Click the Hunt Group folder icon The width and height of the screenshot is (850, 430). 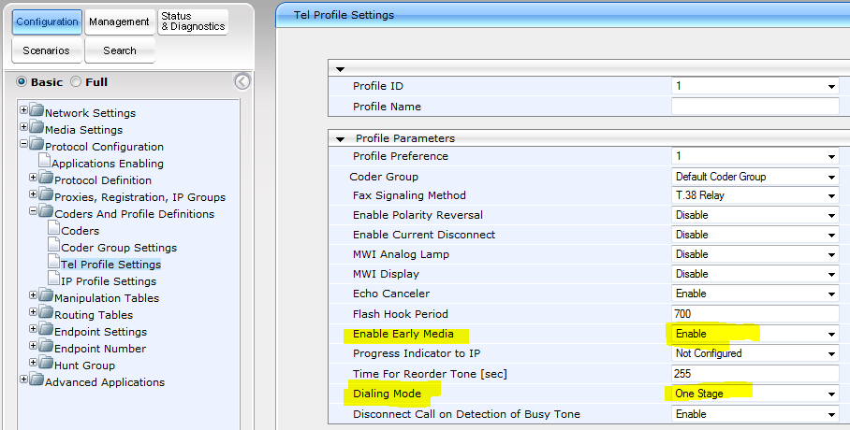click(x=47, y=363)
